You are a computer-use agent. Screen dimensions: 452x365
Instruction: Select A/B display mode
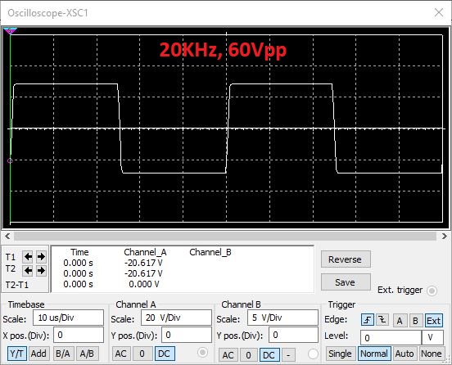pos(87,354)
